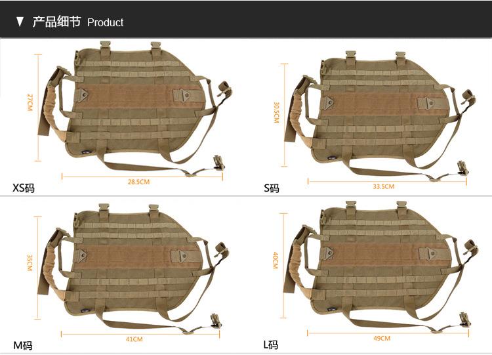Click the 35CM height measurement
The image size is (492, 355).
click(30, 262)
